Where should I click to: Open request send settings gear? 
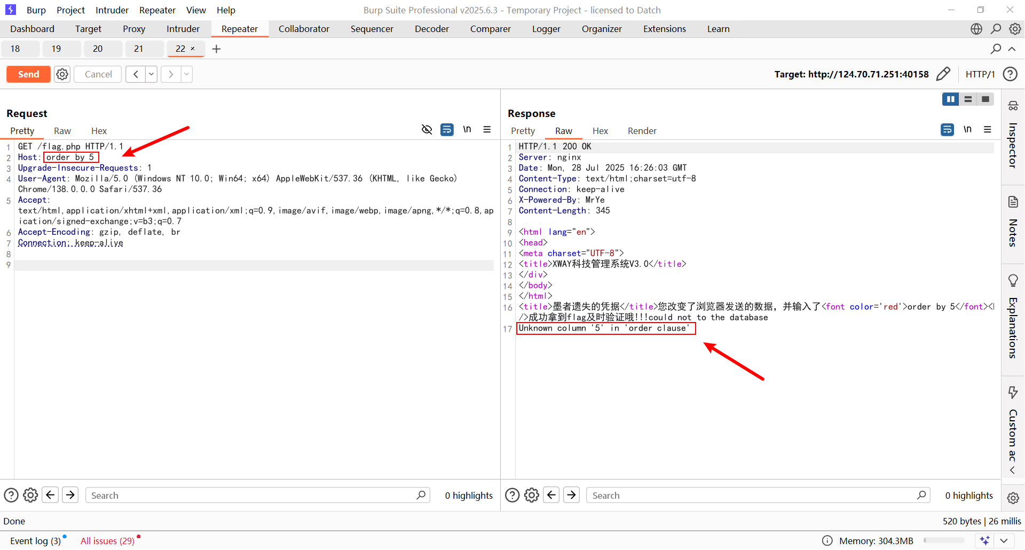point(62,74)
